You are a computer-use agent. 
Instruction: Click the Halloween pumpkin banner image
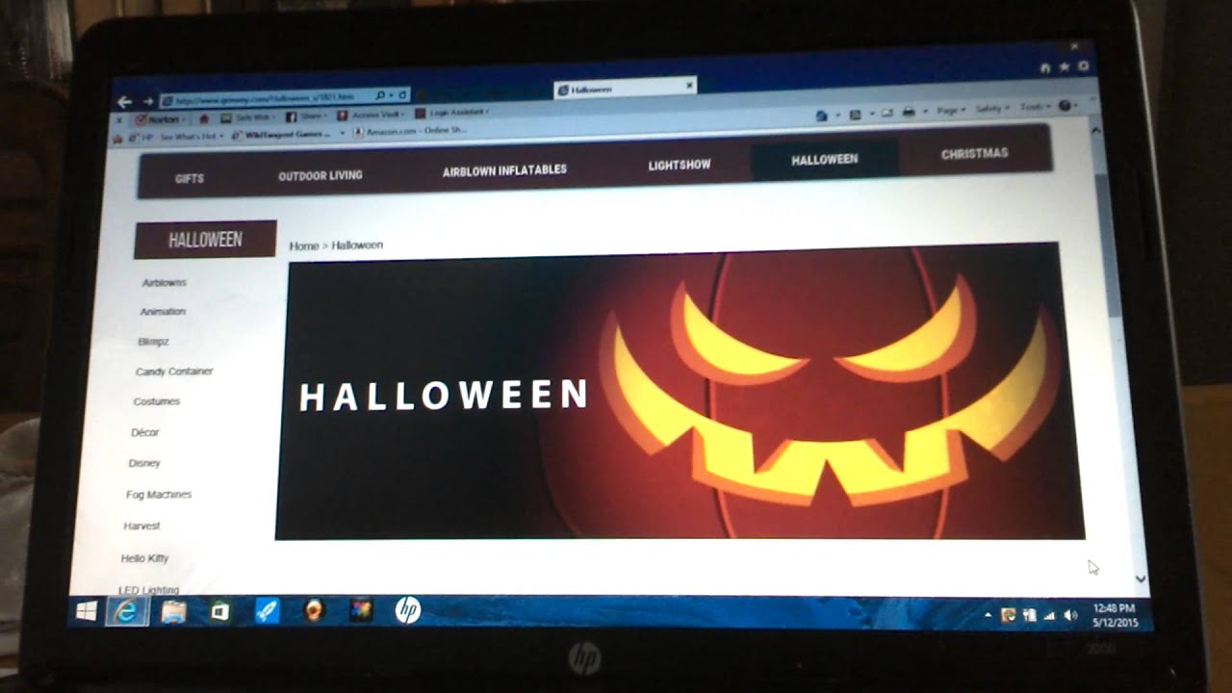[680, 393]
